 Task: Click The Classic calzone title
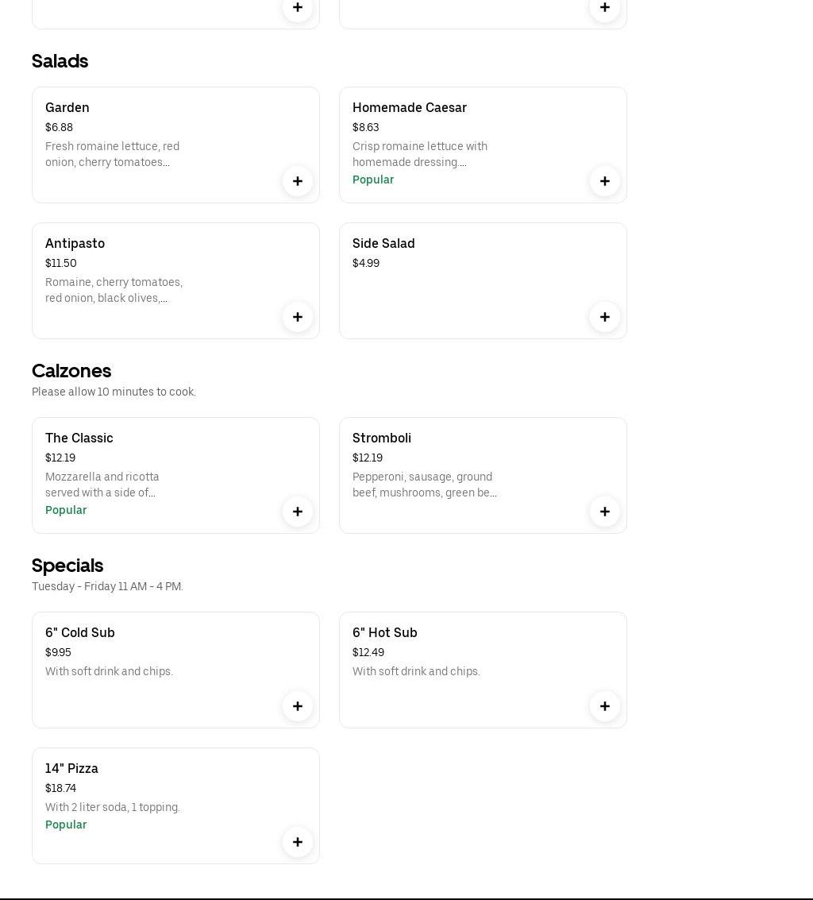(x=79, y=438)
